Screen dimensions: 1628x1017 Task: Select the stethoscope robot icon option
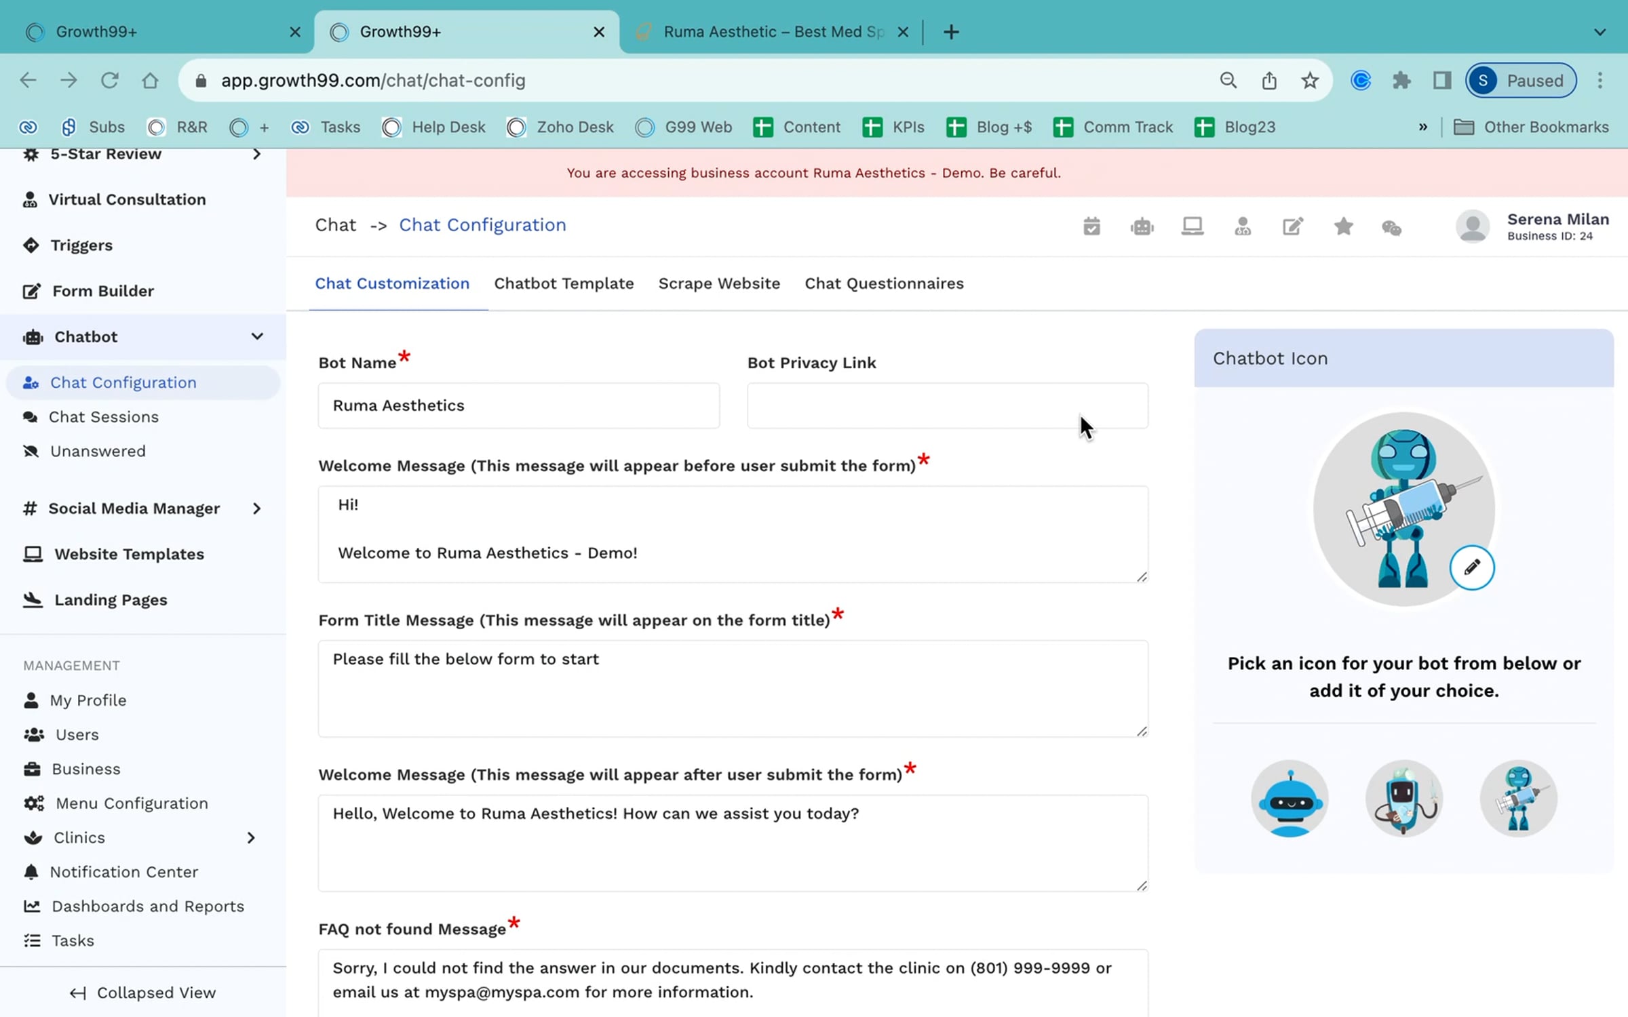coord(1403,799)
